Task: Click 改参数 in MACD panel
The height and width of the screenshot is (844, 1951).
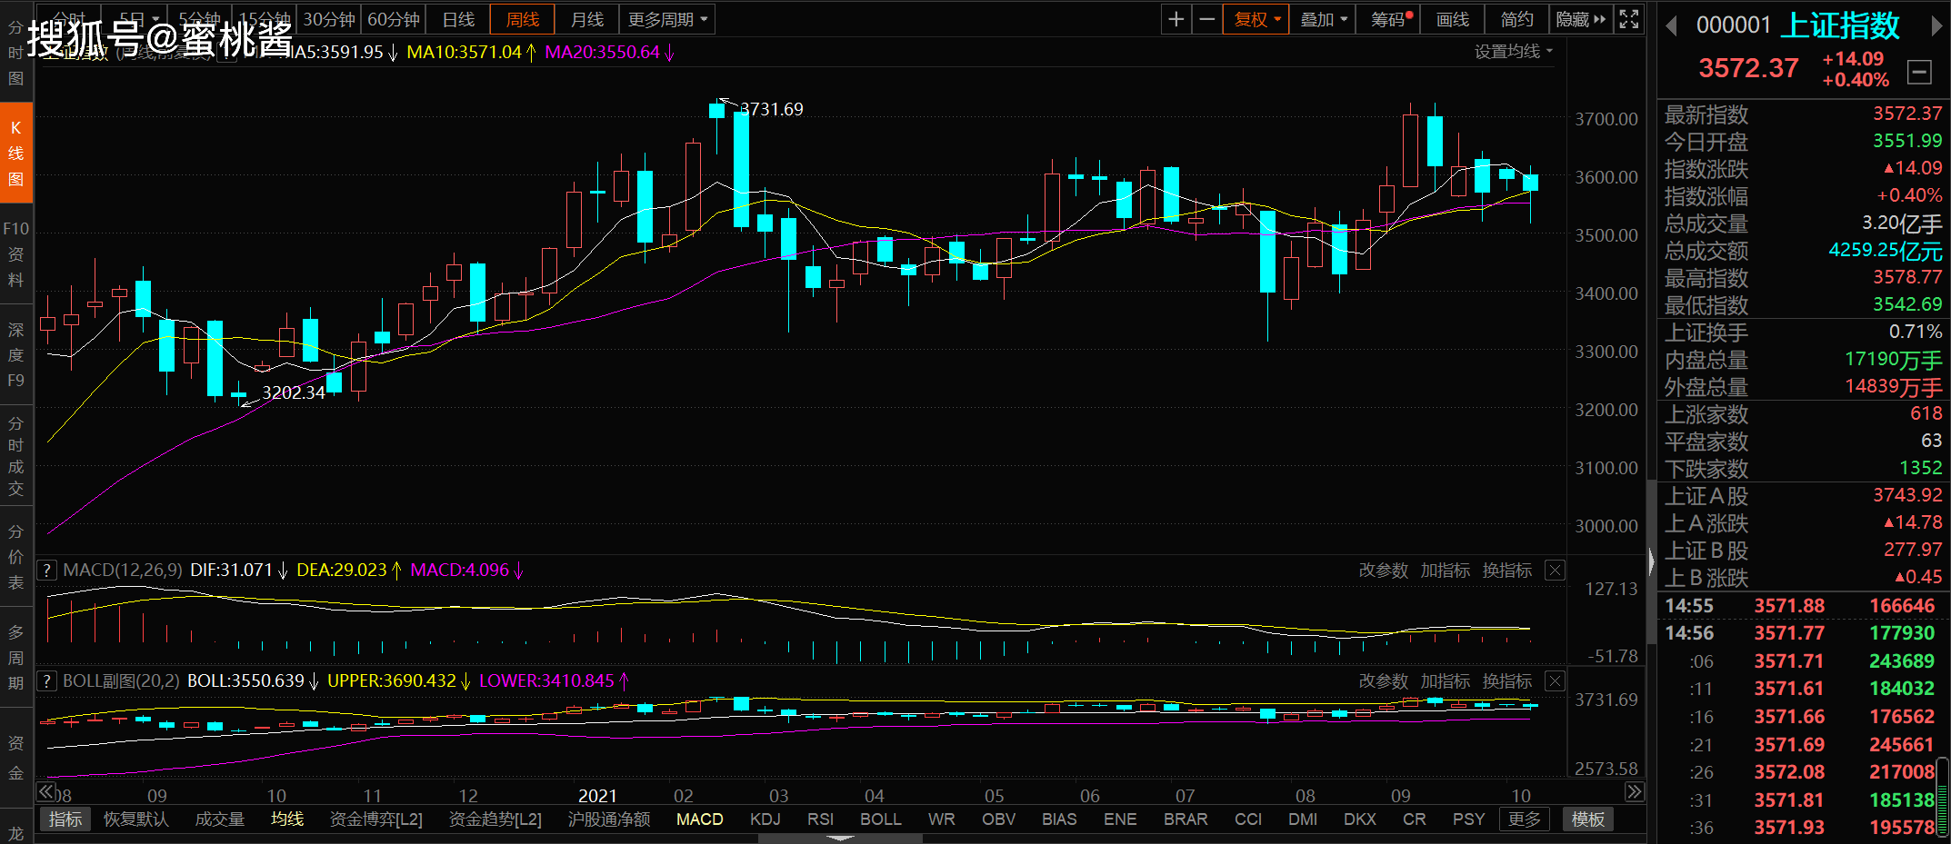Action: tap(1383, 571)
